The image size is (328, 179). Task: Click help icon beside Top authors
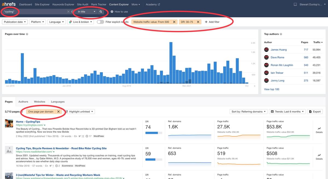coord(281,34)
